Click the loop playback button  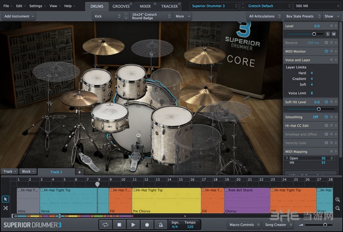(106, 225)
